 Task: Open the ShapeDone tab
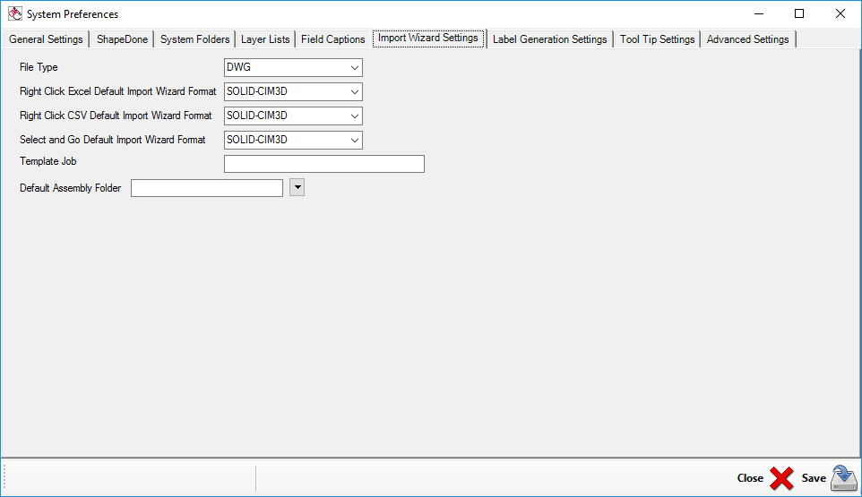(x=122, y=39)
